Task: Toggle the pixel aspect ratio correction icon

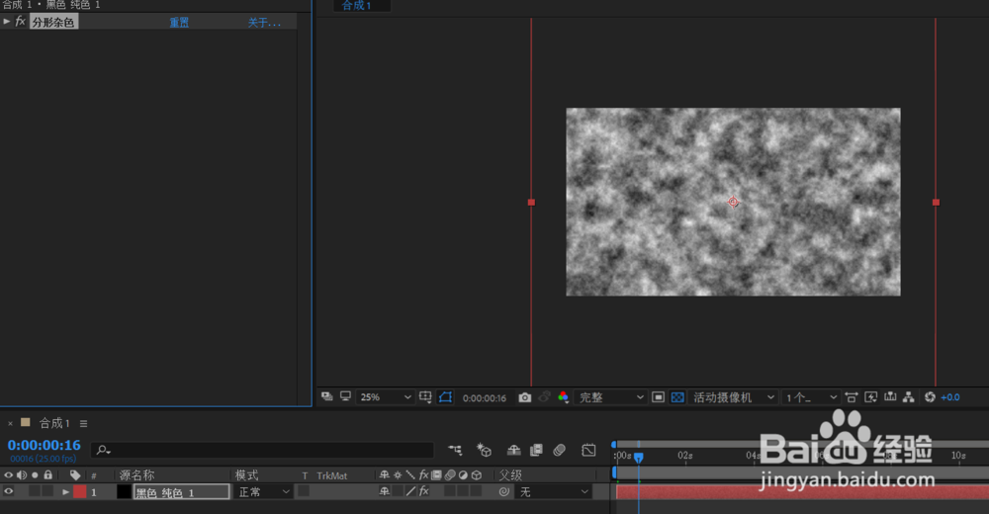Action: pyautogui.click(x=851, y=397)
